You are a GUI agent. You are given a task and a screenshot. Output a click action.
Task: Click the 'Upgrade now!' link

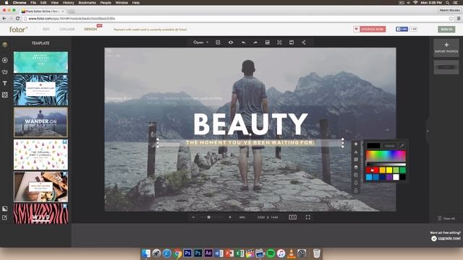(x=449, y=238)
